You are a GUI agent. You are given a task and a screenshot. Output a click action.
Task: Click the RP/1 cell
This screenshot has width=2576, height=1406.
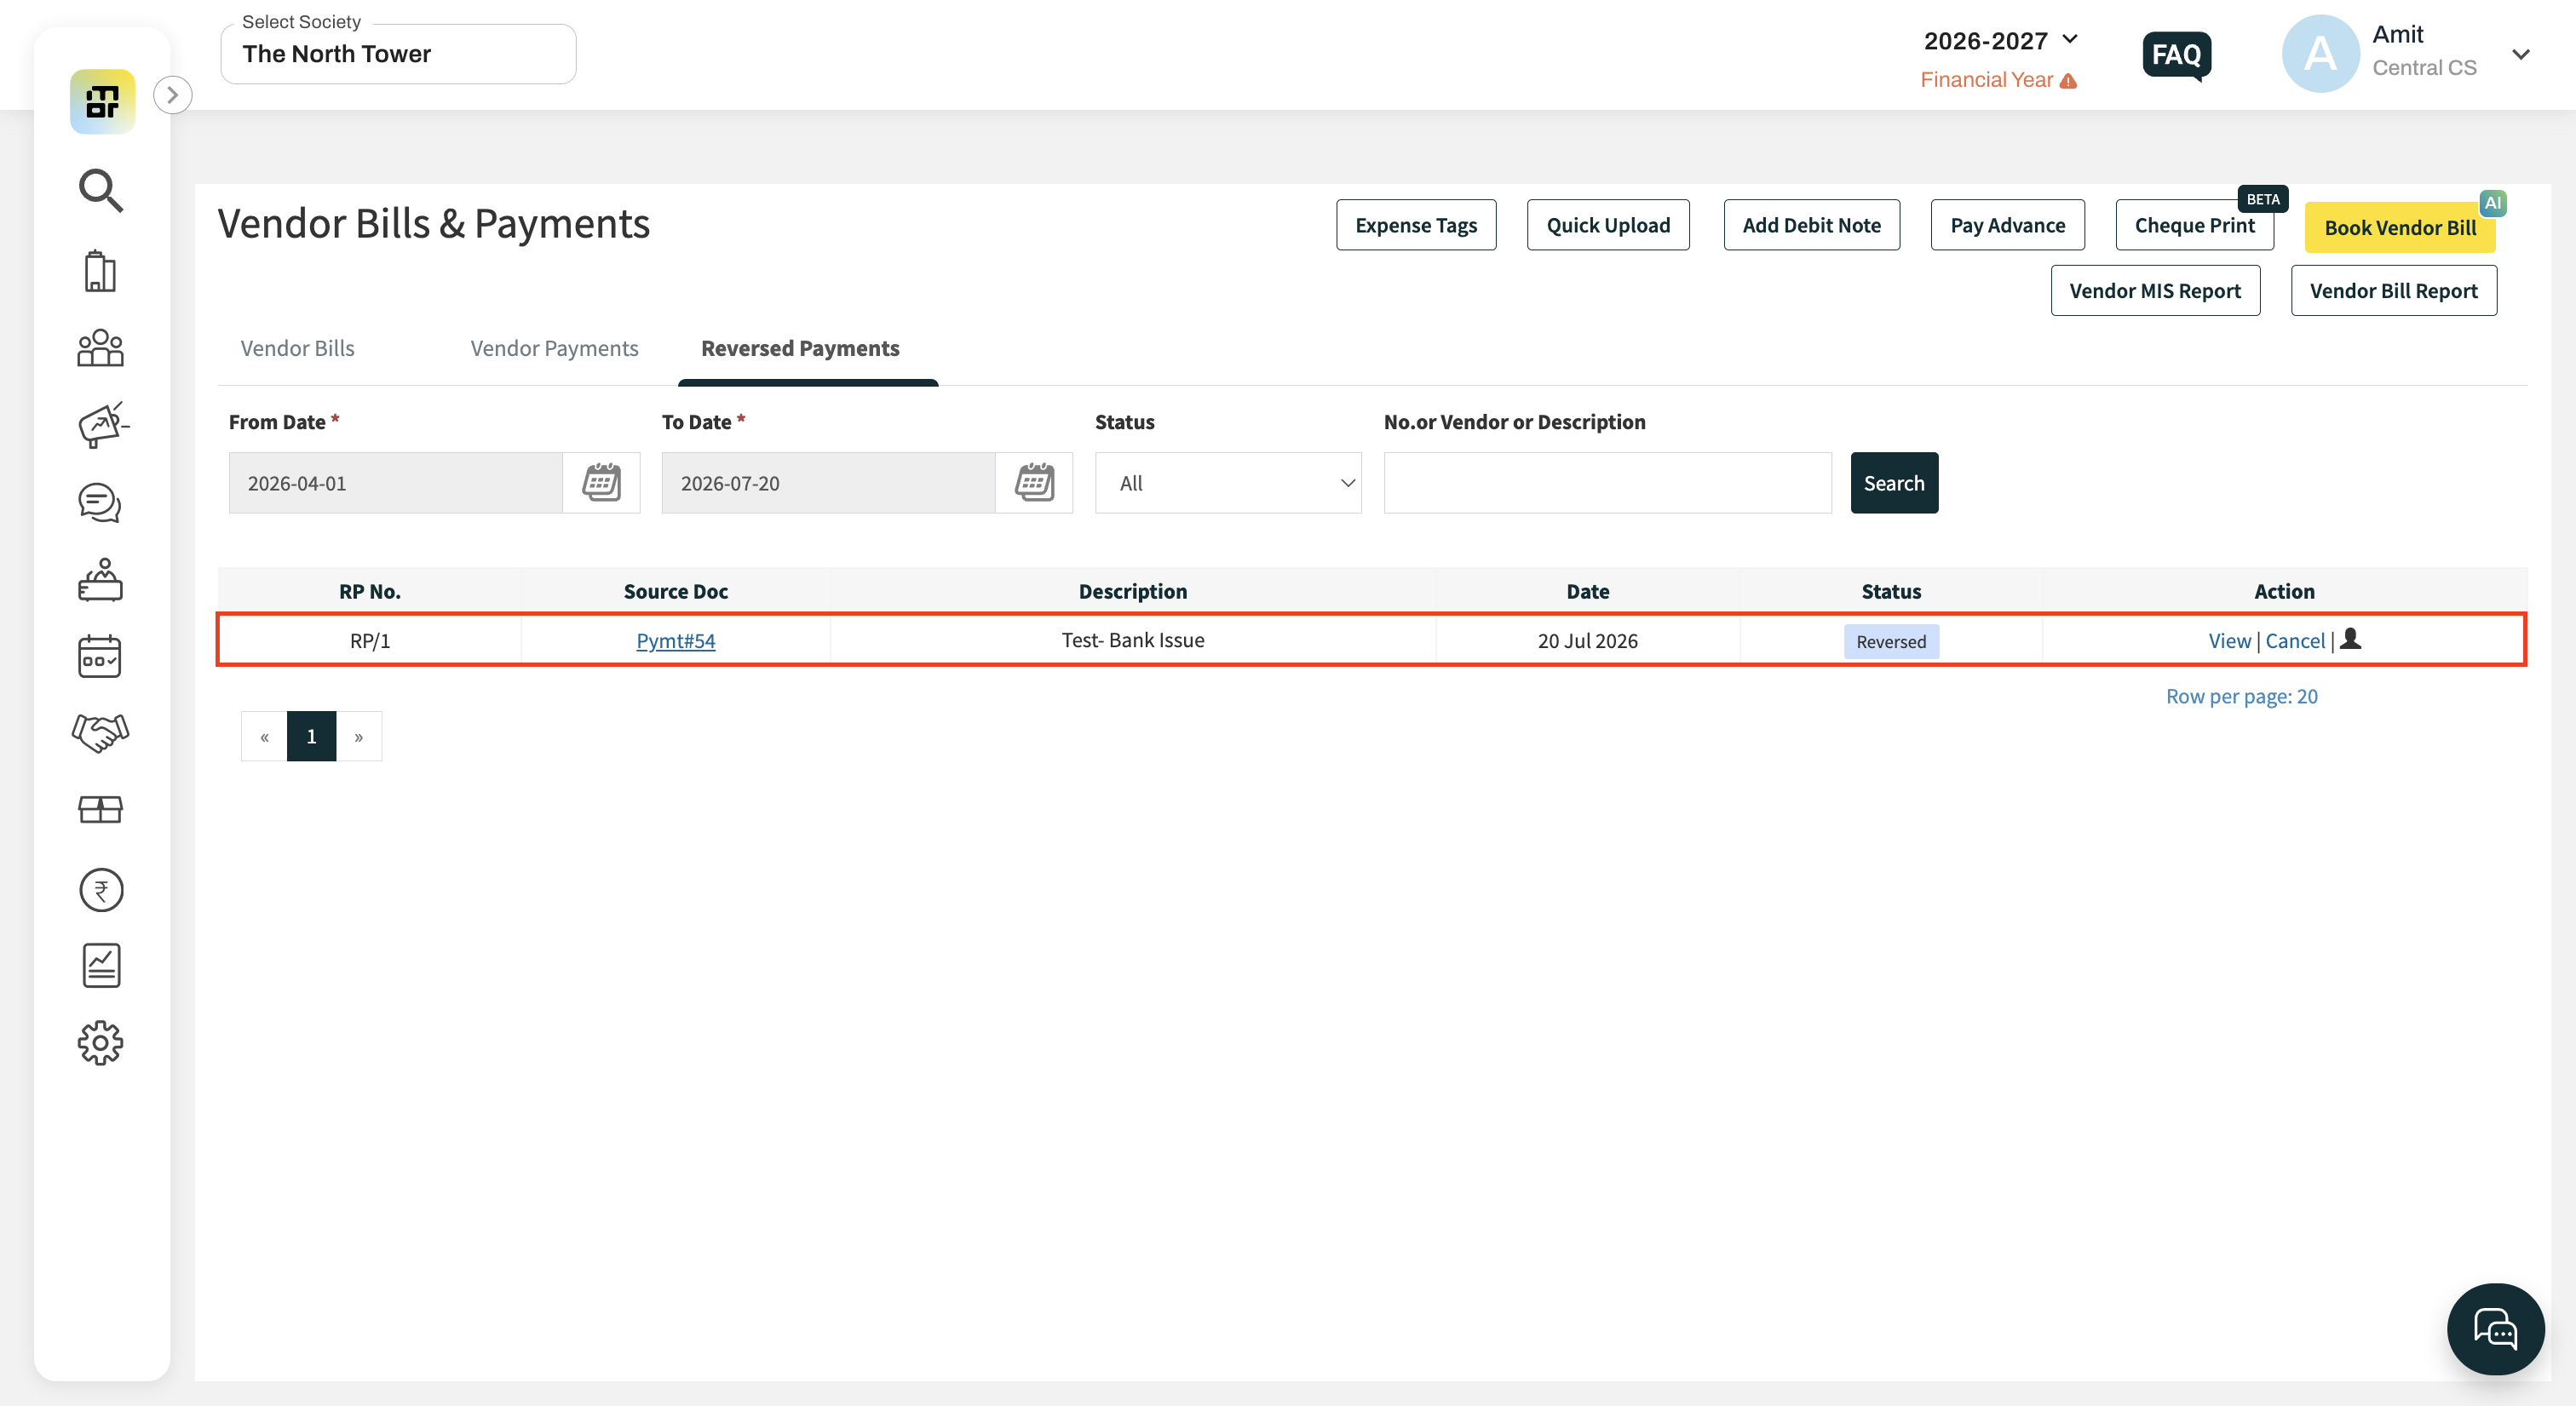370,640
